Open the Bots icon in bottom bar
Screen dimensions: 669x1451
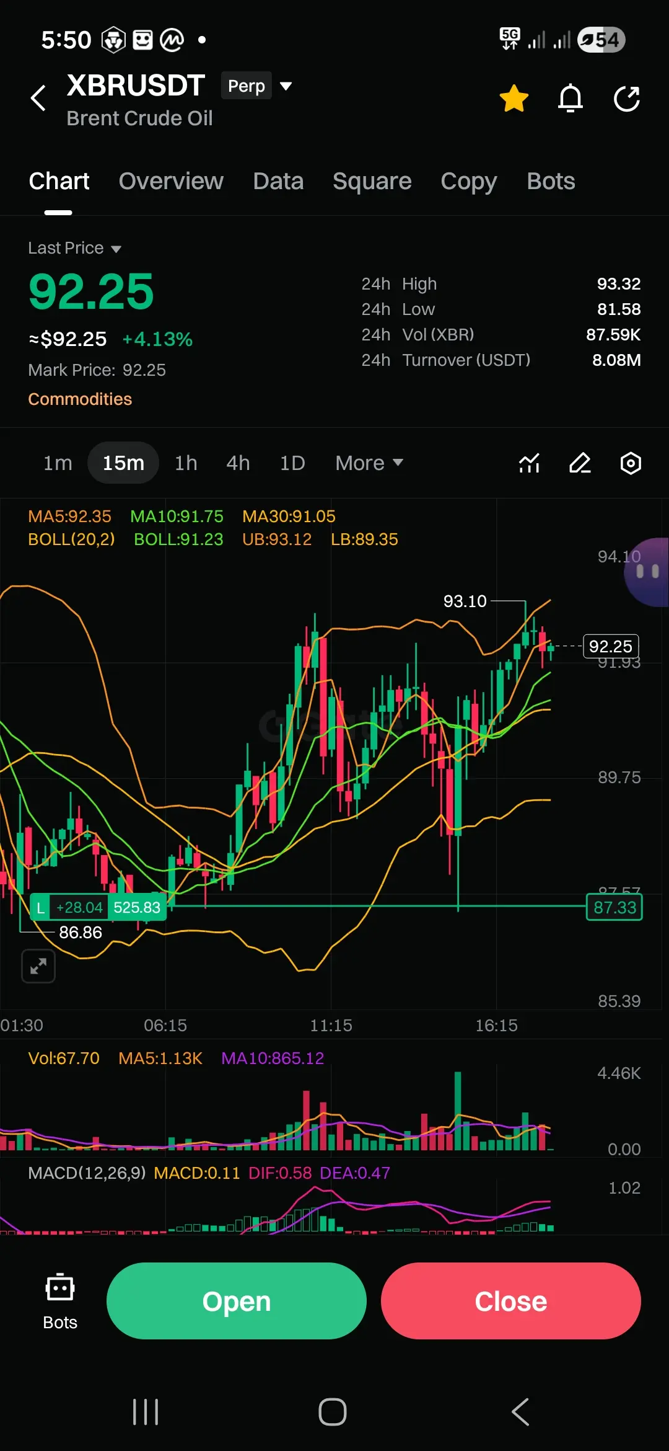60,1301
